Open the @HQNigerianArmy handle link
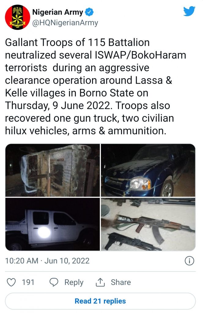 [65, 23]
